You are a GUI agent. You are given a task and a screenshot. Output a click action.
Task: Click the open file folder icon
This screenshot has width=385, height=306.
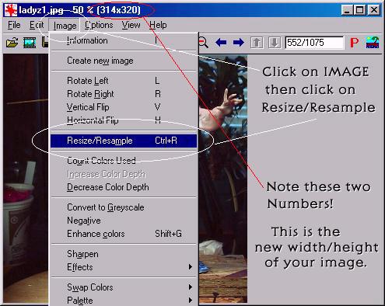point(12,42)
